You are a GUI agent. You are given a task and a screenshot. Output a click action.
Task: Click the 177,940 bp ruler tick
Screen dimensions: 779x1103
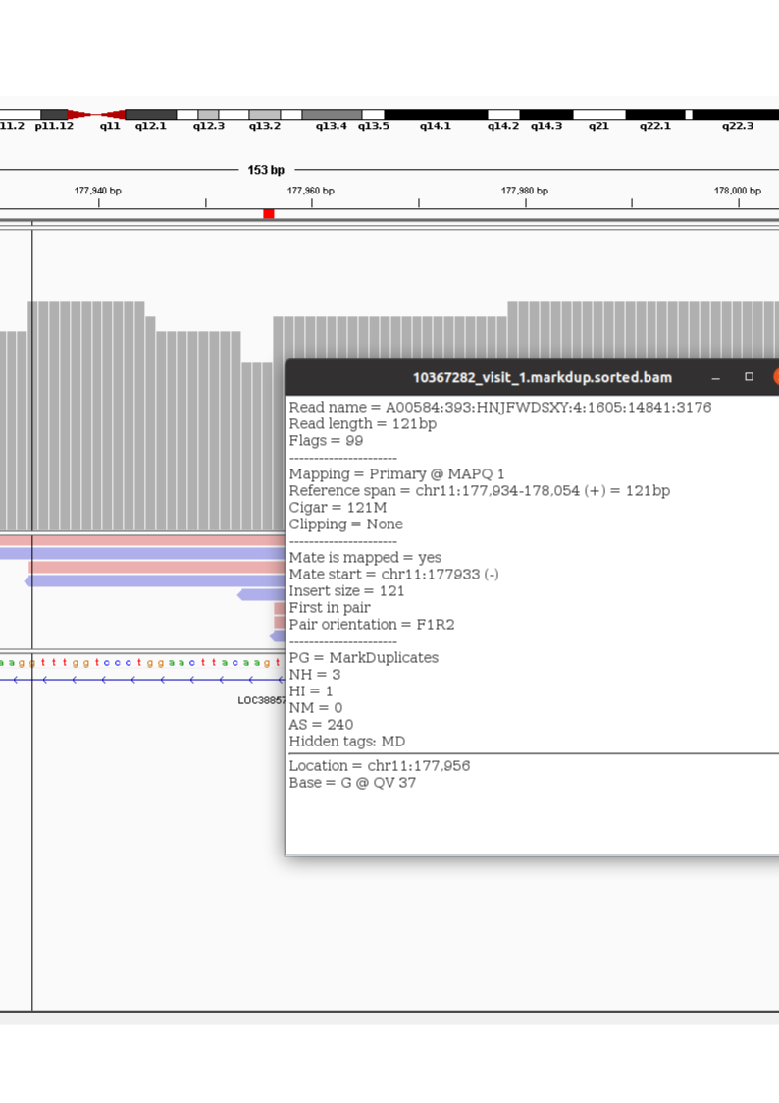[x=98, y=202]
